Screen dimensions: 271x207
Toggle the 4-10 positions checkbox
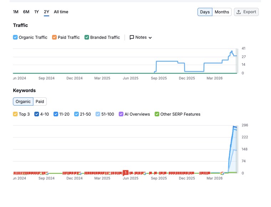36,114
